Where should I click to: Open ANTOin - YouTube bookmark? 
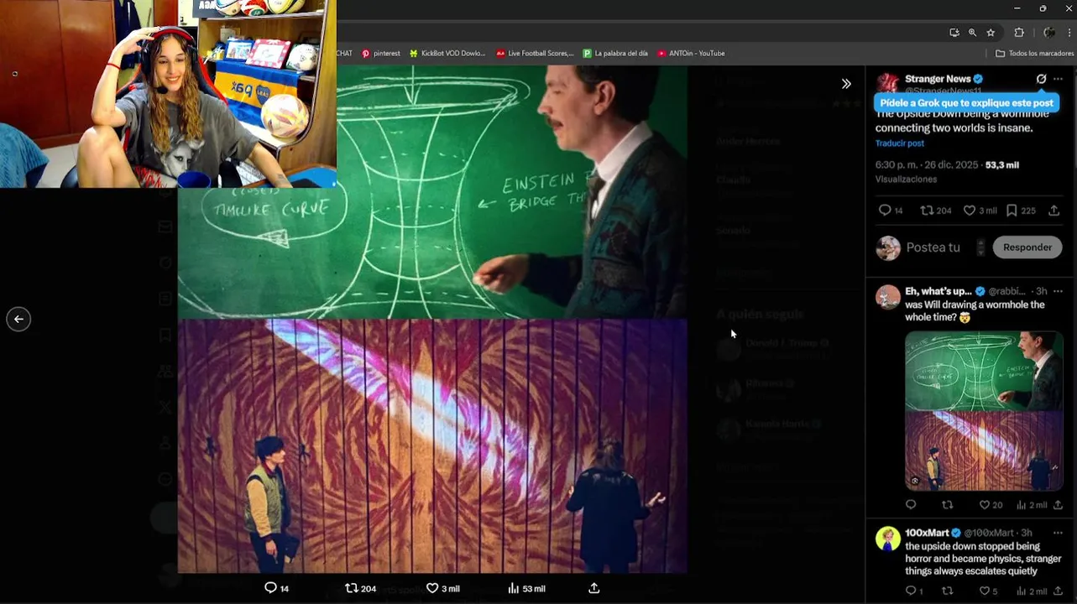[x=691, y=53]
